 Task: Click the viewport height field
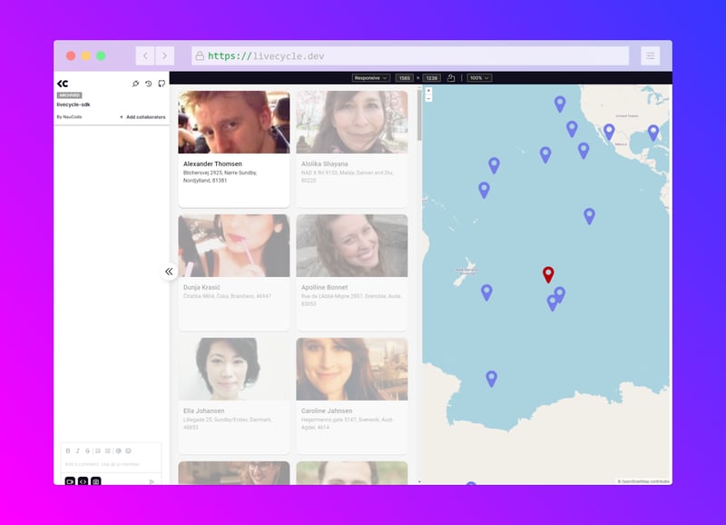432,78
